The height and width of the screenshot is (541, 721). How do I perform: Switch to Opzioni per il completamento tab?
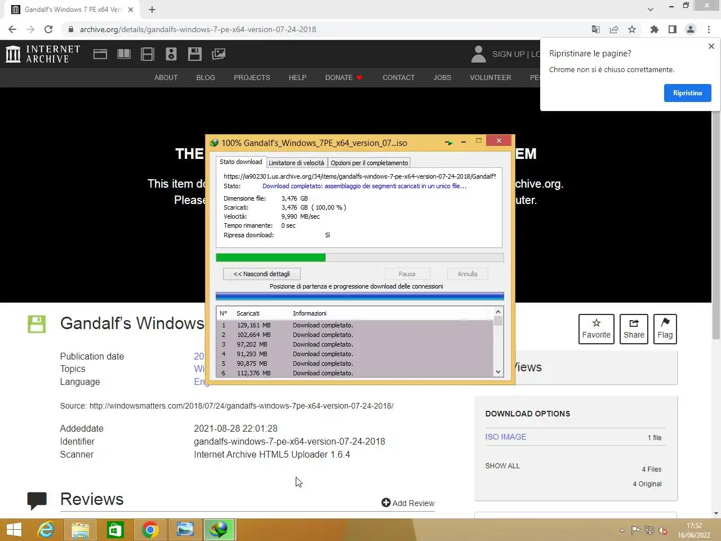370,163
